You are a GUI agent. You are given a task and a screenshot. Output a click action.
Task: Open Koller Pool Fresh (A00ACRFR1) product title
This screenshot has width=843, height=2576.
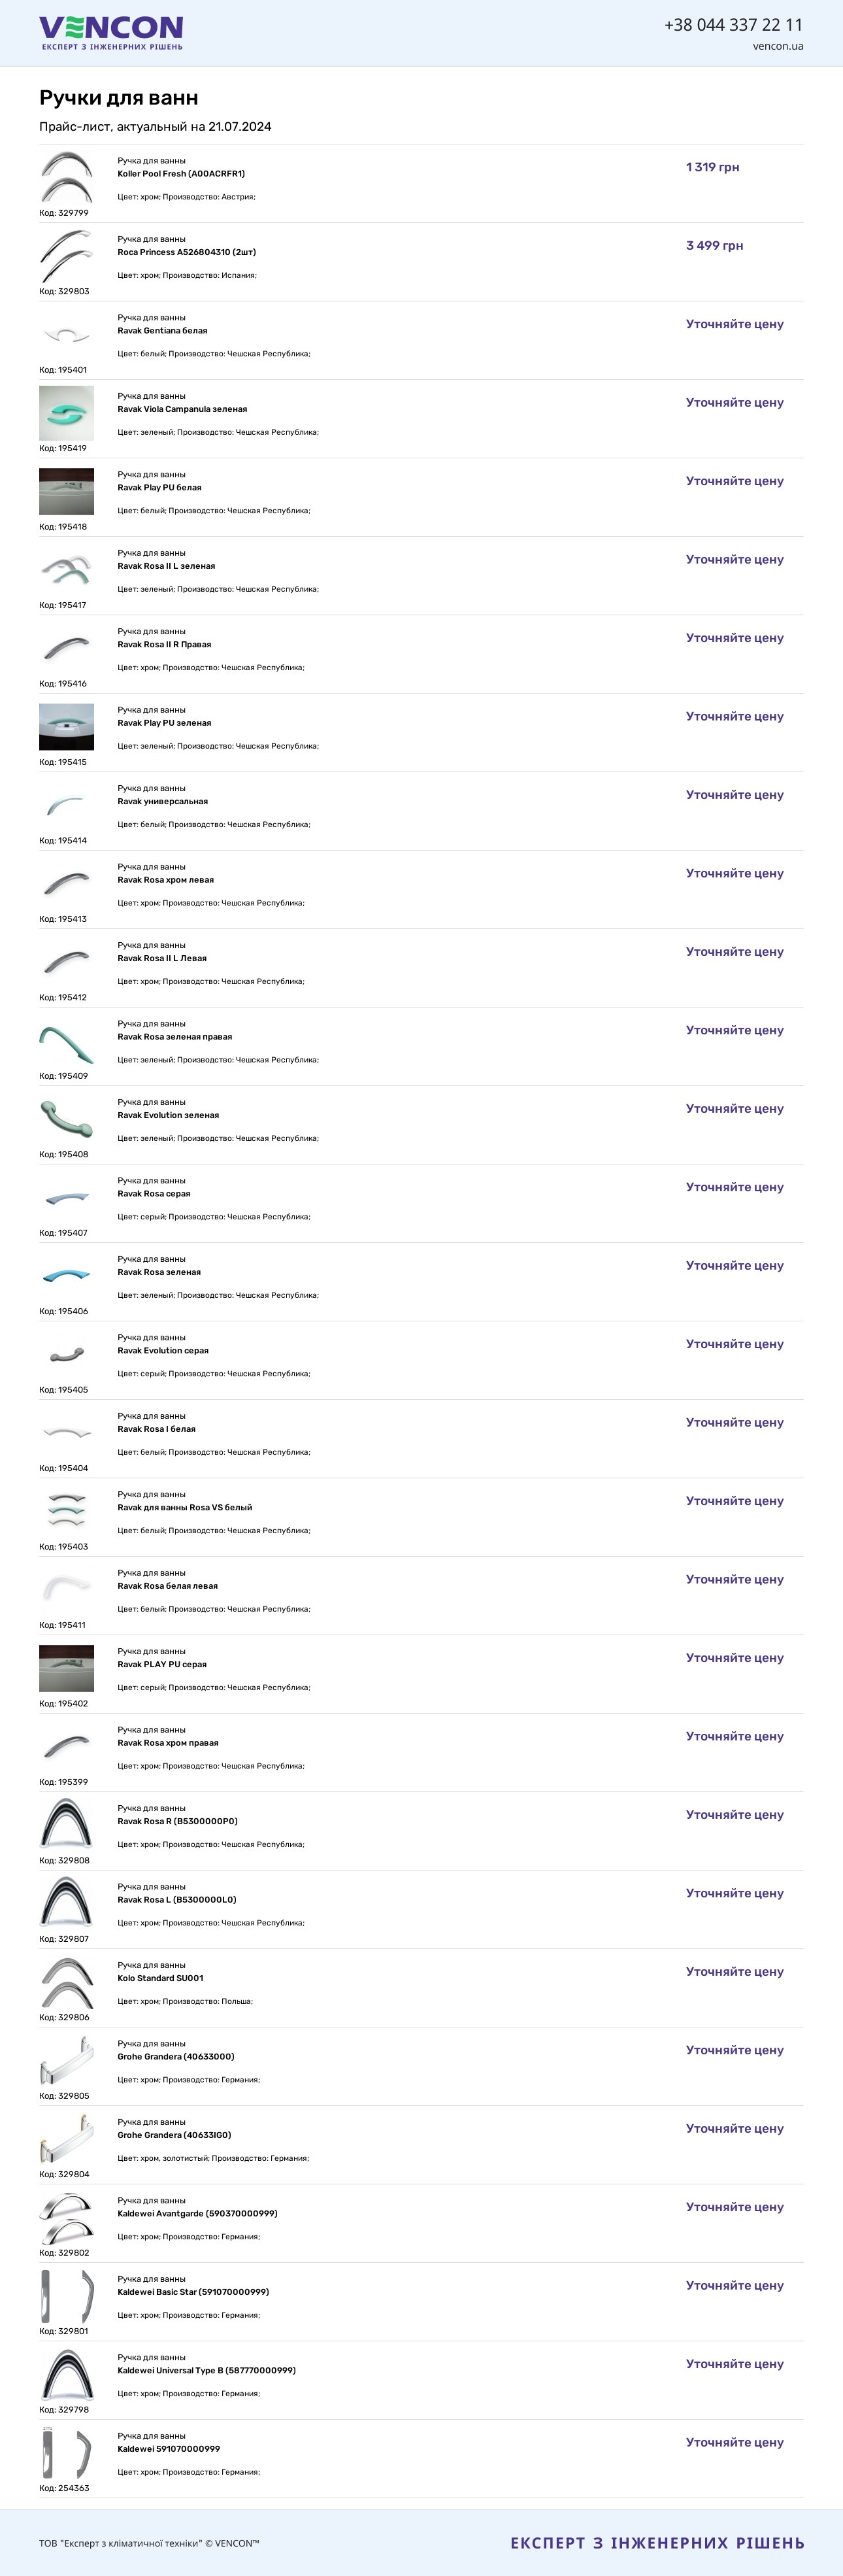pos(181,174)
